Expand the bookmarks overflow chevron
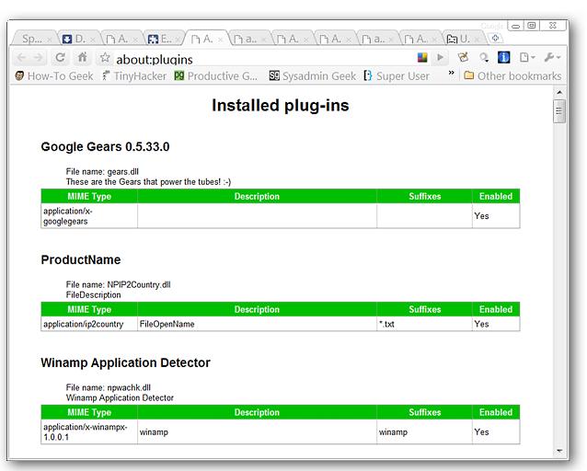 451,74
